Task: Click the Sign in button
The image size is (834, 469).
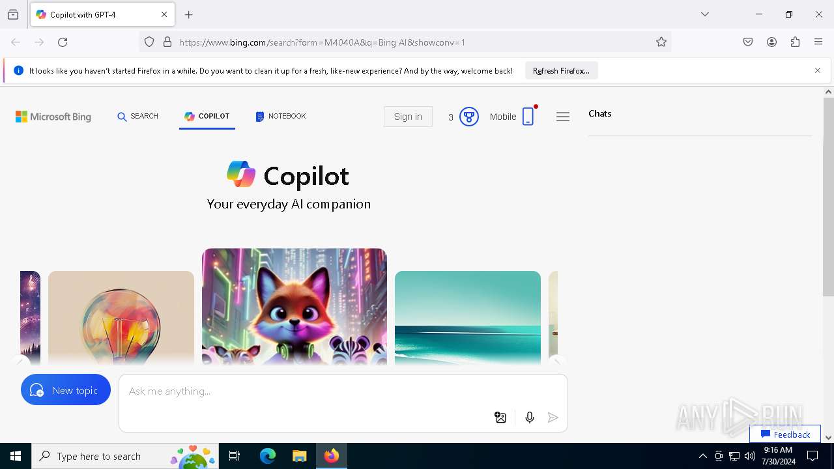Action: (408, 117)
